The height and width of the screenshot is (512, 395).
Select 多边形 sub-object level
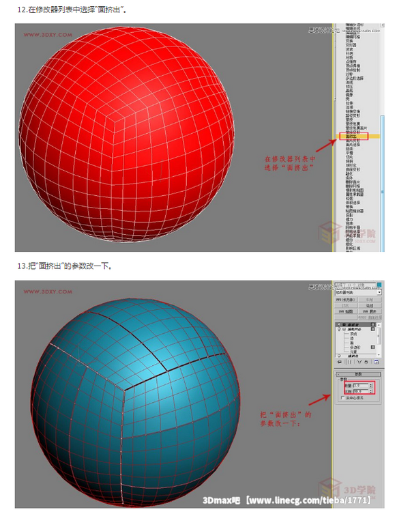(x=355, y=347)
